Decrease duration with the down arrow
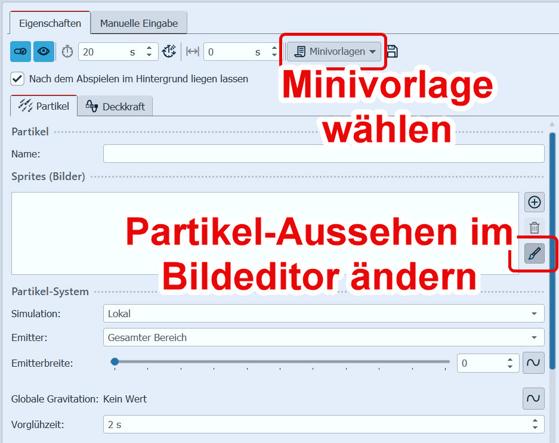The height and width of the screenshot is (443, 559). pos(149,55)
